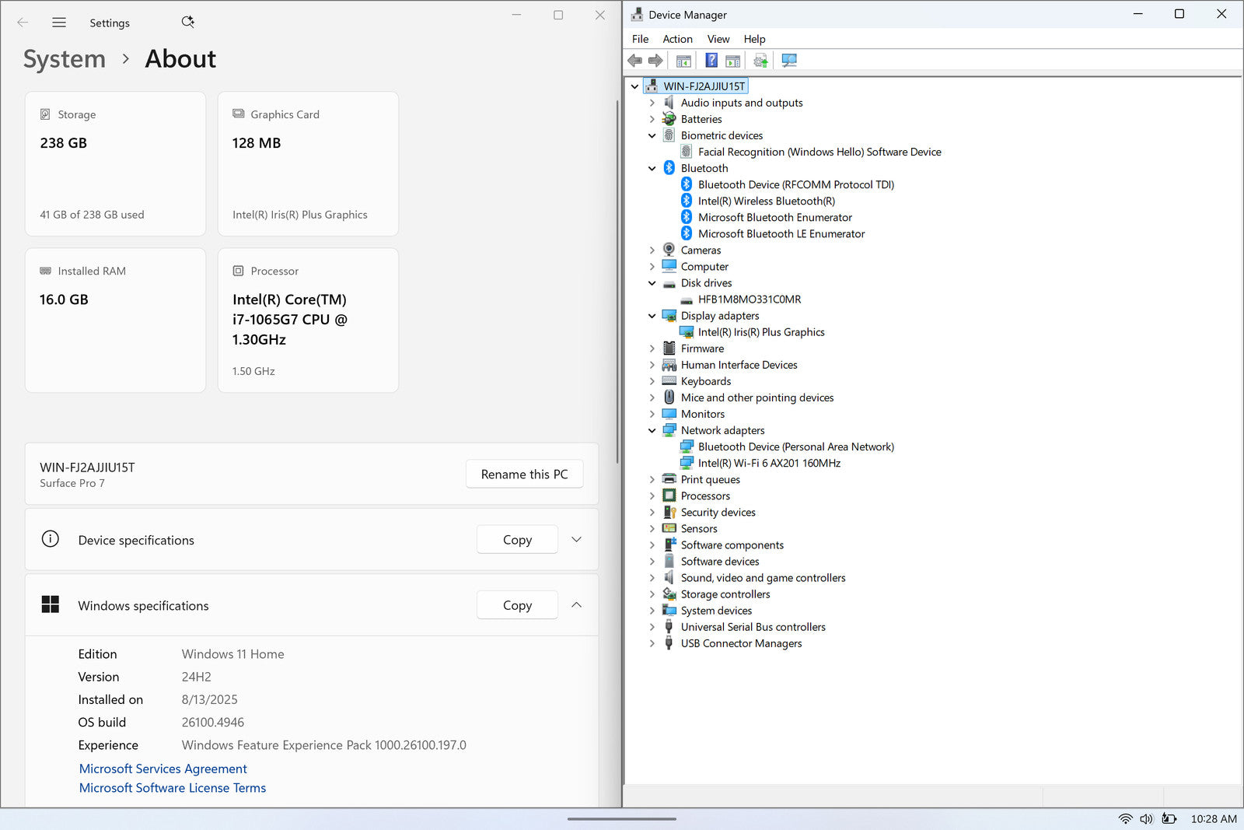This screenshot has width=1244, height=830.
Task: Click Rename this PC button
Action: (x=525, y=475)
